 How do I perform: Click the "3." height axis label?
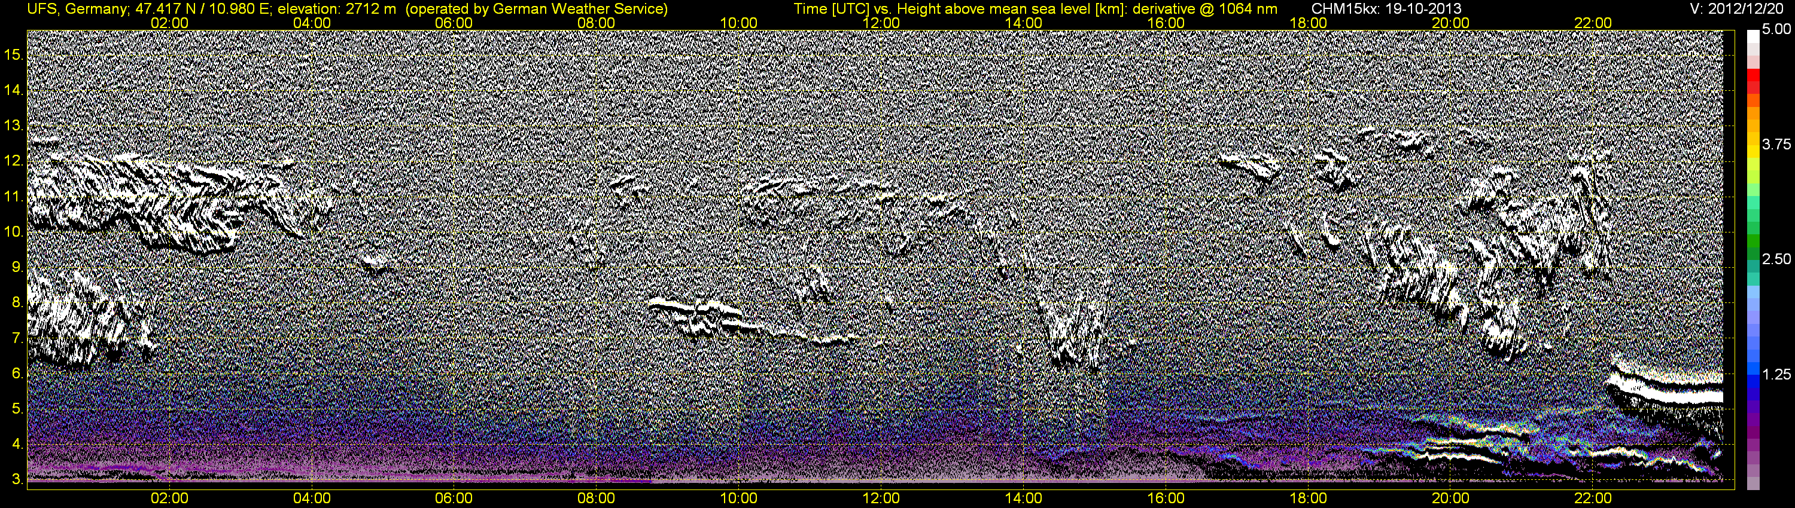(18, 479)
